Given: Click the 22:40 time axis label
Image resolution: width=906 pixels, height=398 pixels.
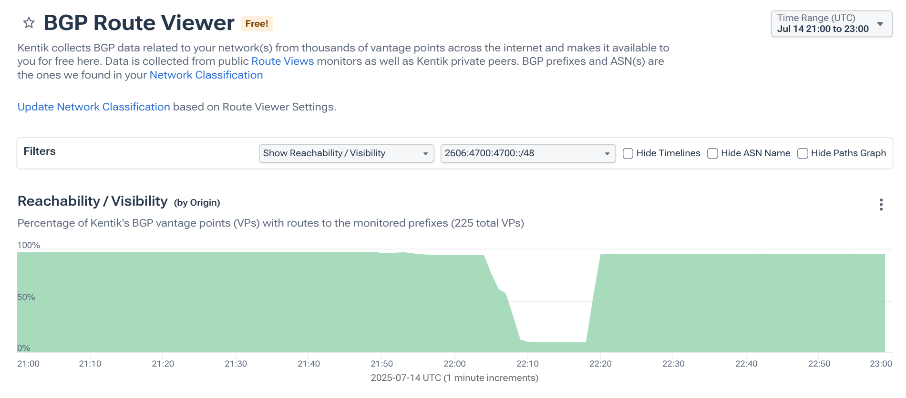Looking at the screenshot, I should [746, 364].
